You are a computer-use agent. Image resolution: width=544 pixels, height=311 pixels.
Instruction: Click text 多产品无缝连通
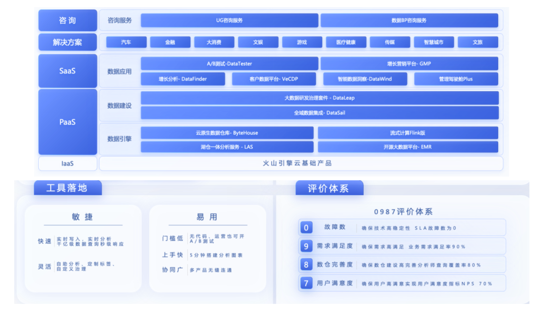211,270
